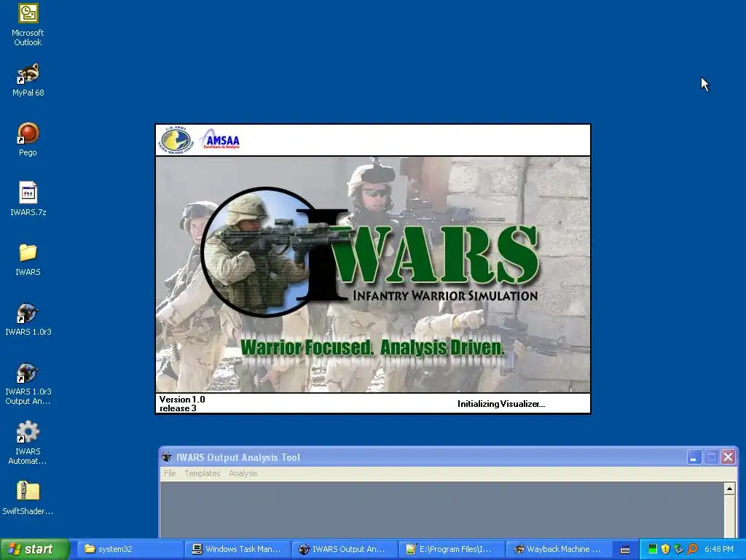Click the Initializing Visualizer status text
This screenshot has height=560, width=746.
click(501, 404)
